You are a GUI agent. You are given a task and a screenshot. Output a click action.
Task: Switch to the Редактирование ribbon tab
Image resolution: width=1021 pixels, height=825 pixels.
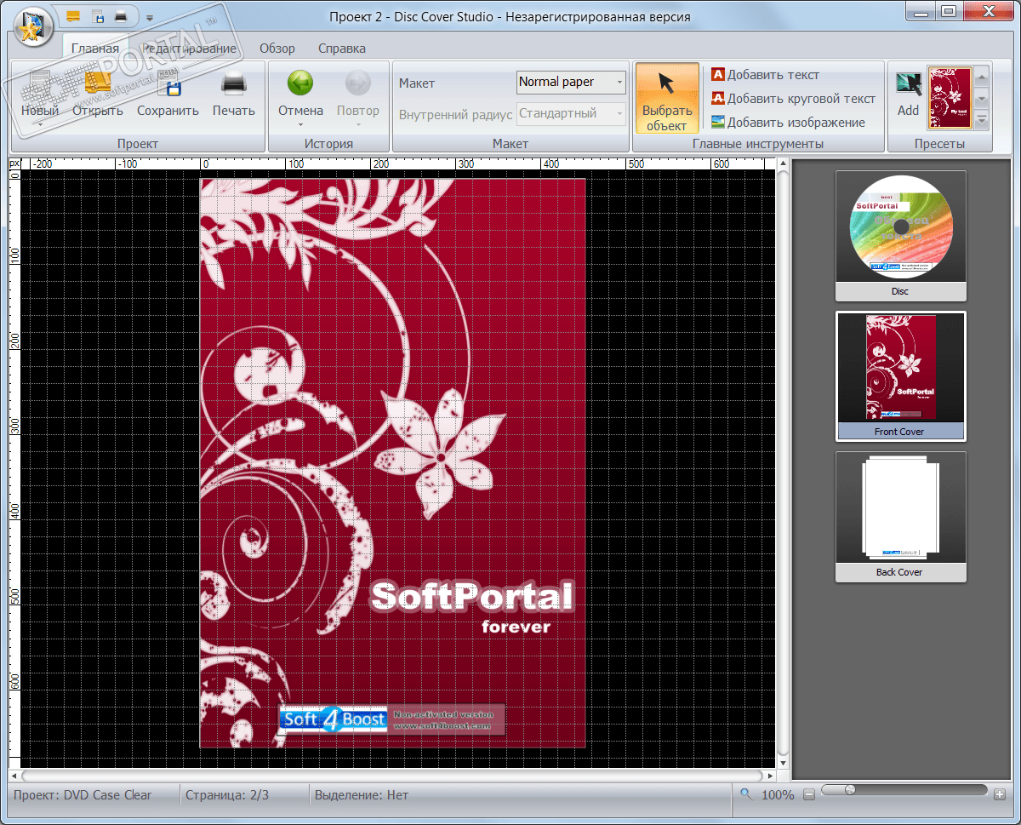189,49
